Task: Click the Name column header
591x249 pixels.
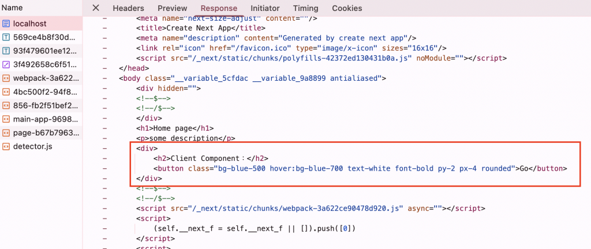Action: (12, 8)
